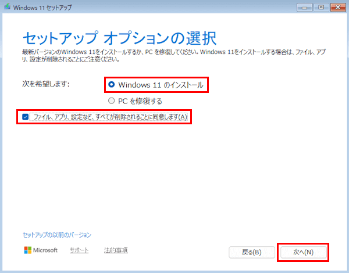
Task: Open the 法的事項 link
Action: [116, 250]
